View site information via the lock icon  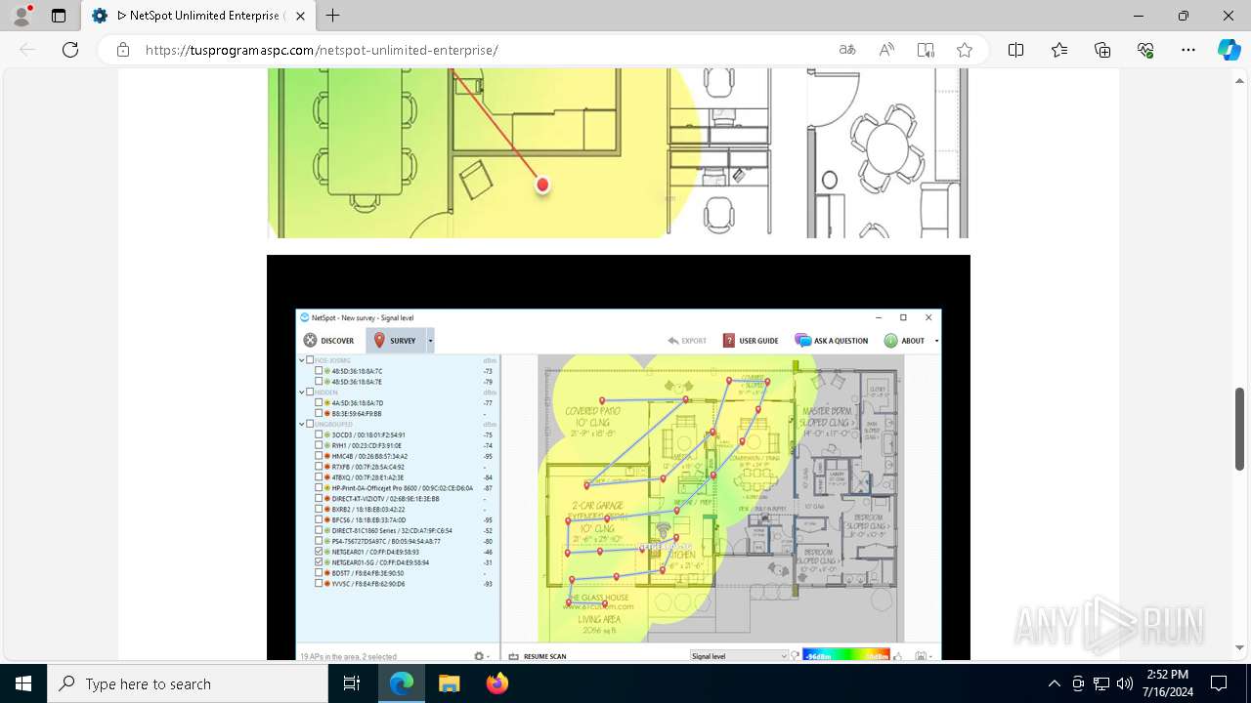(x=123, y=50)
